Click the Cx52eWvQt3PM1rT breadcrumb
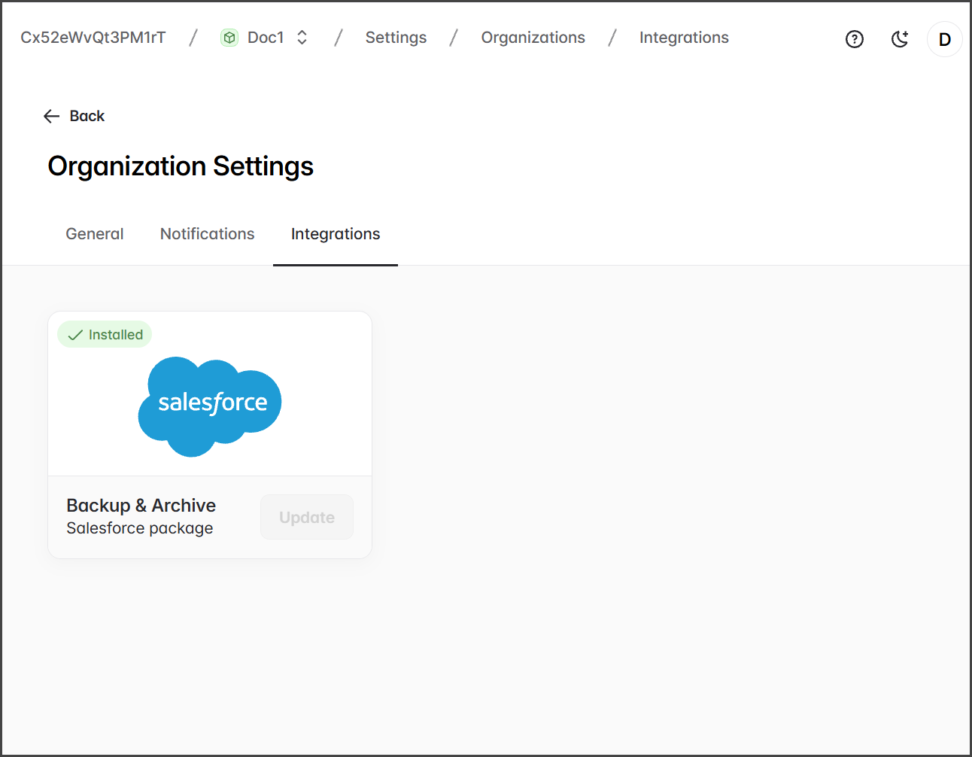The image size is (972, 757). click(93, 38)
